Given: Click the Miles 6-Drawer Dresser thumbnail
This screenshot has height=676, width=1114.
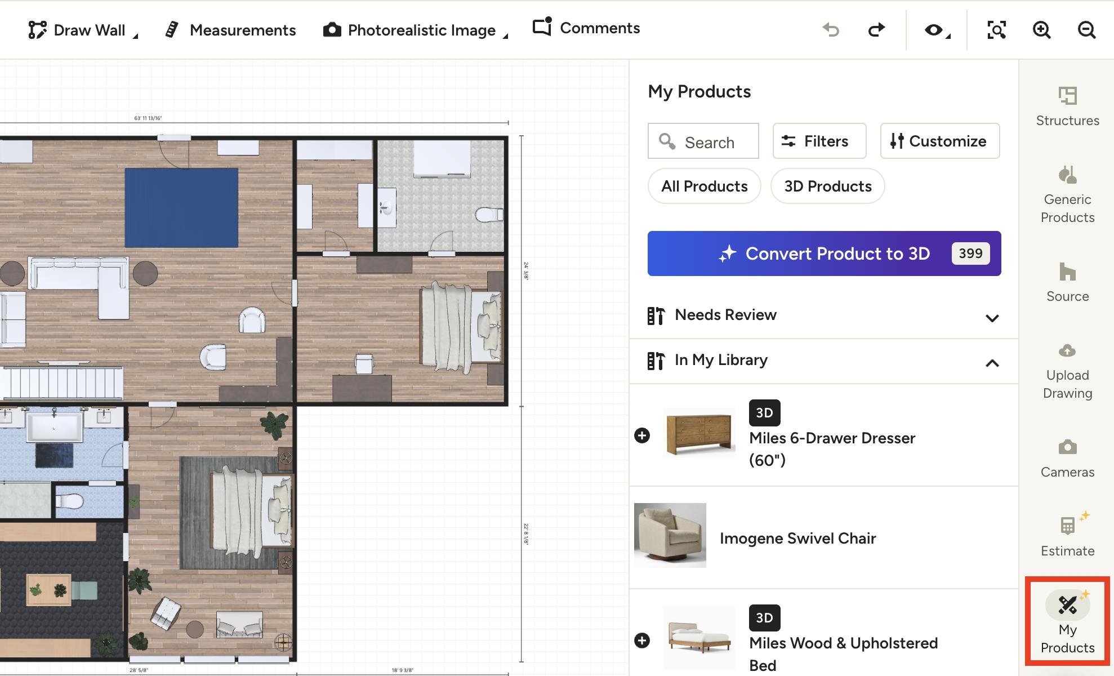Looking at the screenshot, I should (699, 434).
